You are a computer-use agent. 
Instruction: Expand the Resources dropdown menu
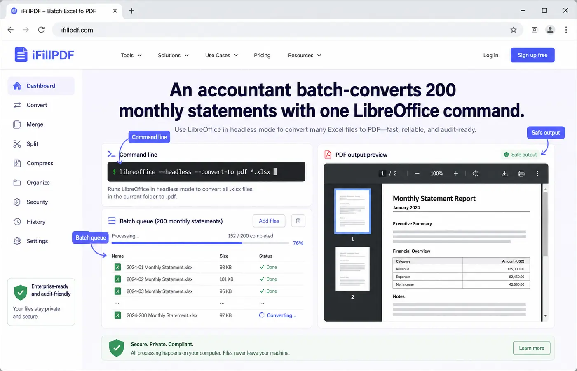point(305,55)
